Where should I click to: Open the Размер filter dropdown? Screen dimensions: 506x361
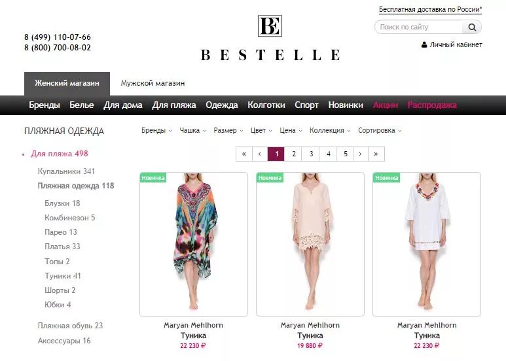tap(228, 131)
